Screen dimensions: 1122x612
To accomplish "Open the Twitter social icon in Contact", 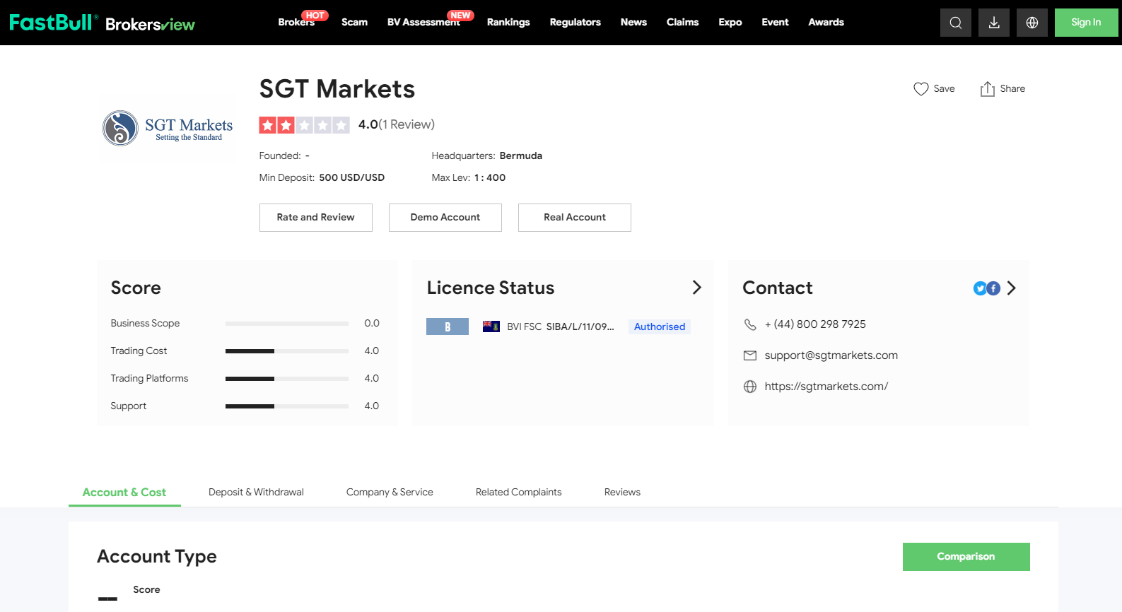I will 980,288.
